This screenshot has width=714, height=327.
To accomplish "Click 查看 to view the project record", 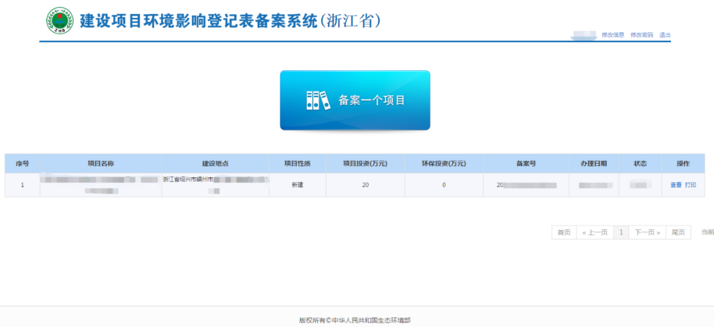I will [676, 185].
